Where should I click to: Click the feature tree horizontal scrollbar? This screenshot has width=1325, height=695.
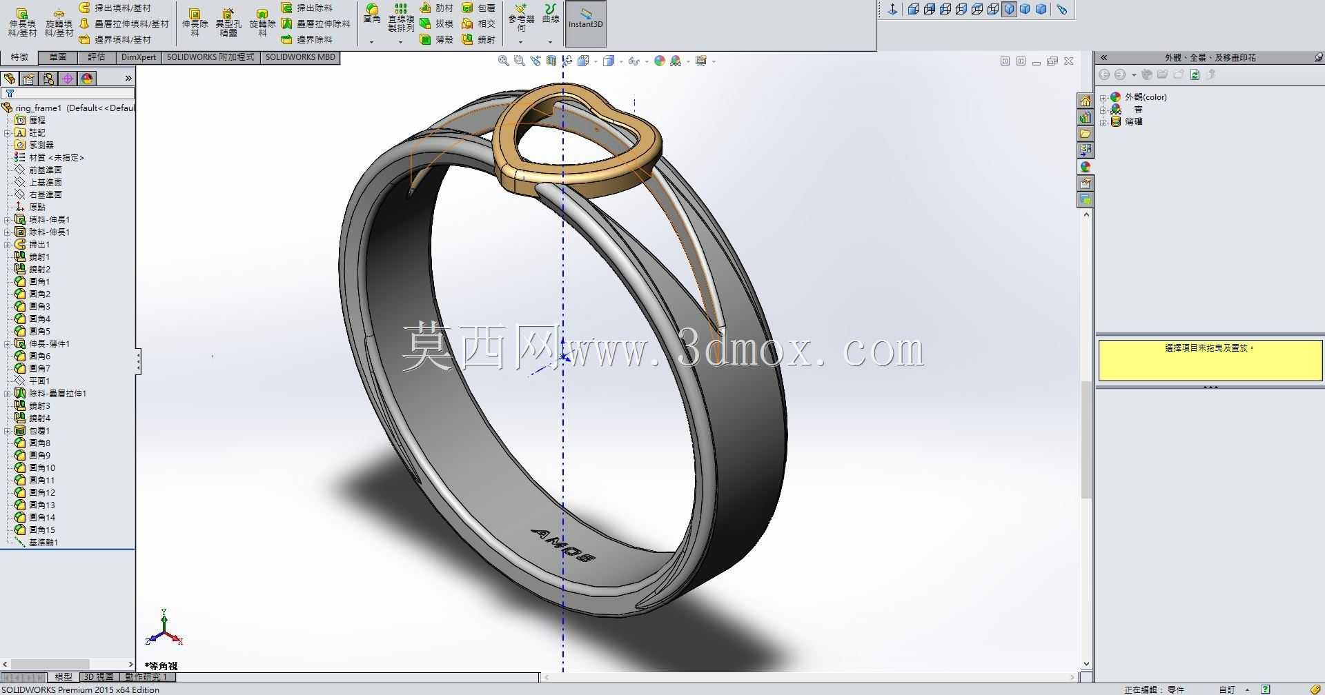pyautogui.click(x=68, y=664)
